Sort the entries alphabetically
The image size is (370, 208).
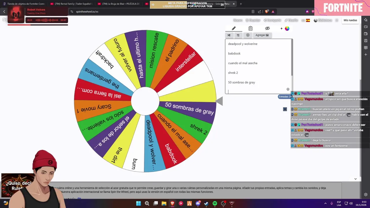coord(238,35)
